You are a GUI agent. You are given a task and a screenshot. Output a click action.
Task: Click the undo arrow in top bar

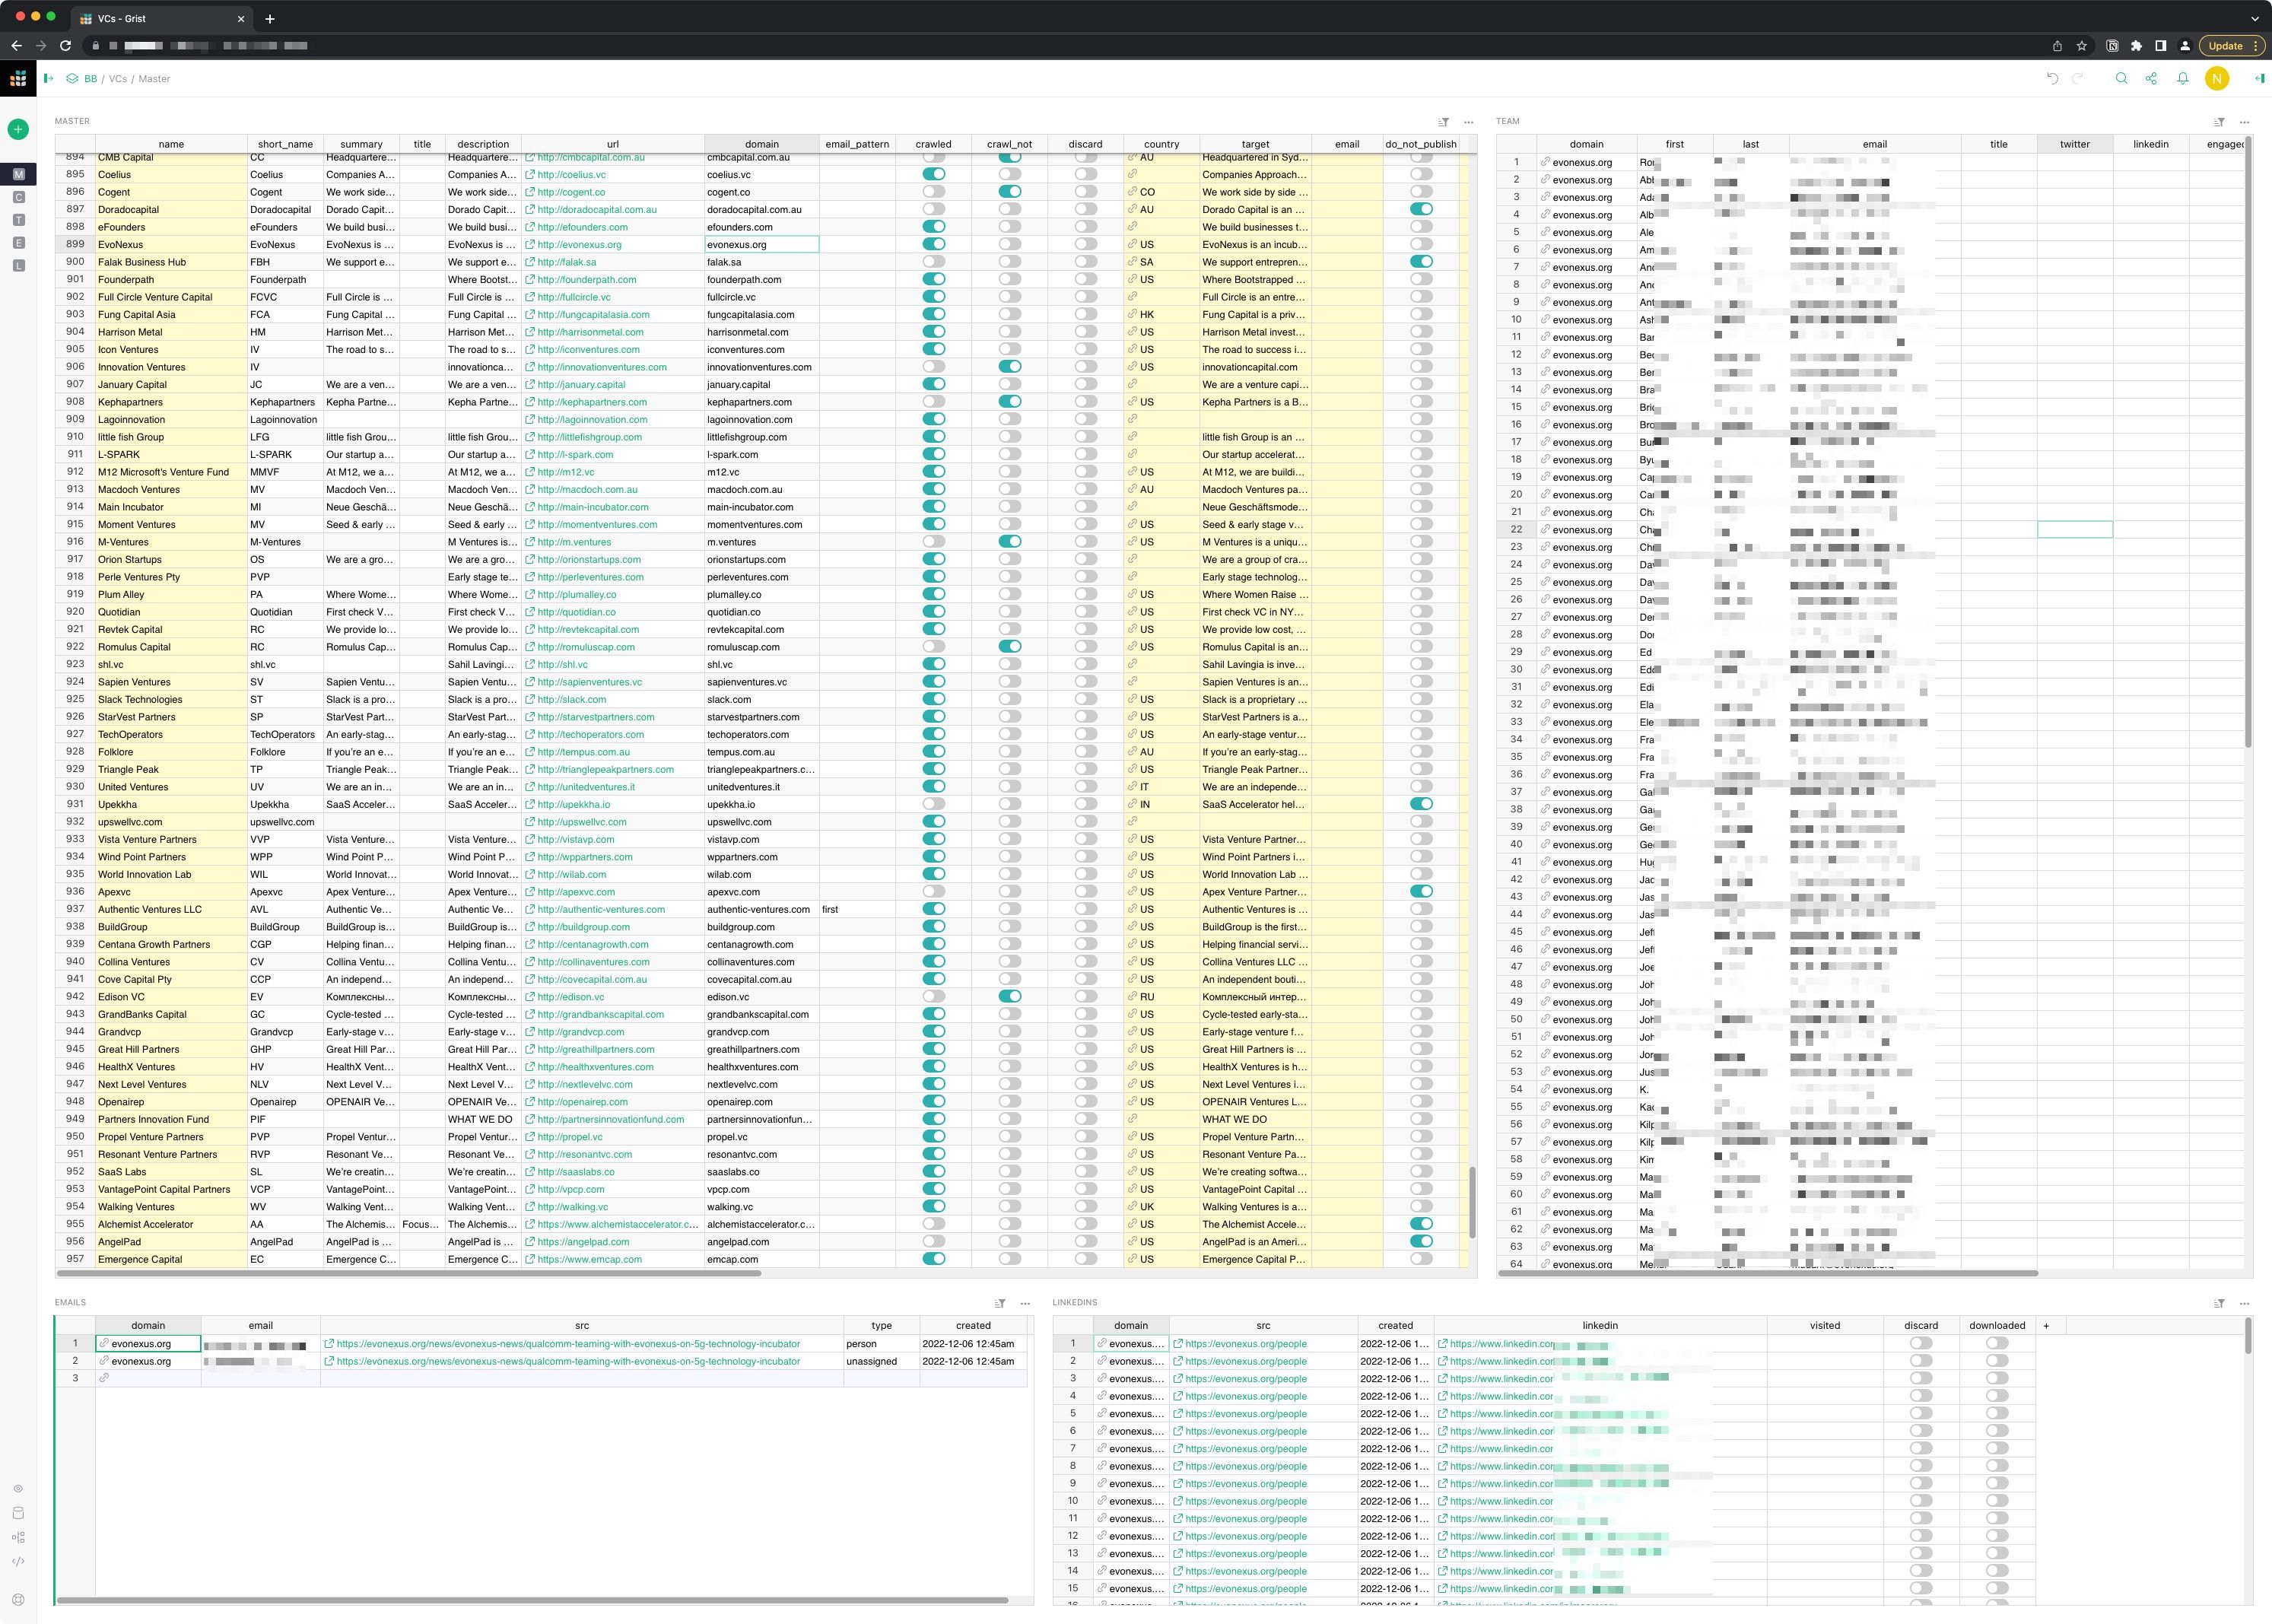(x=2052, y=78)
